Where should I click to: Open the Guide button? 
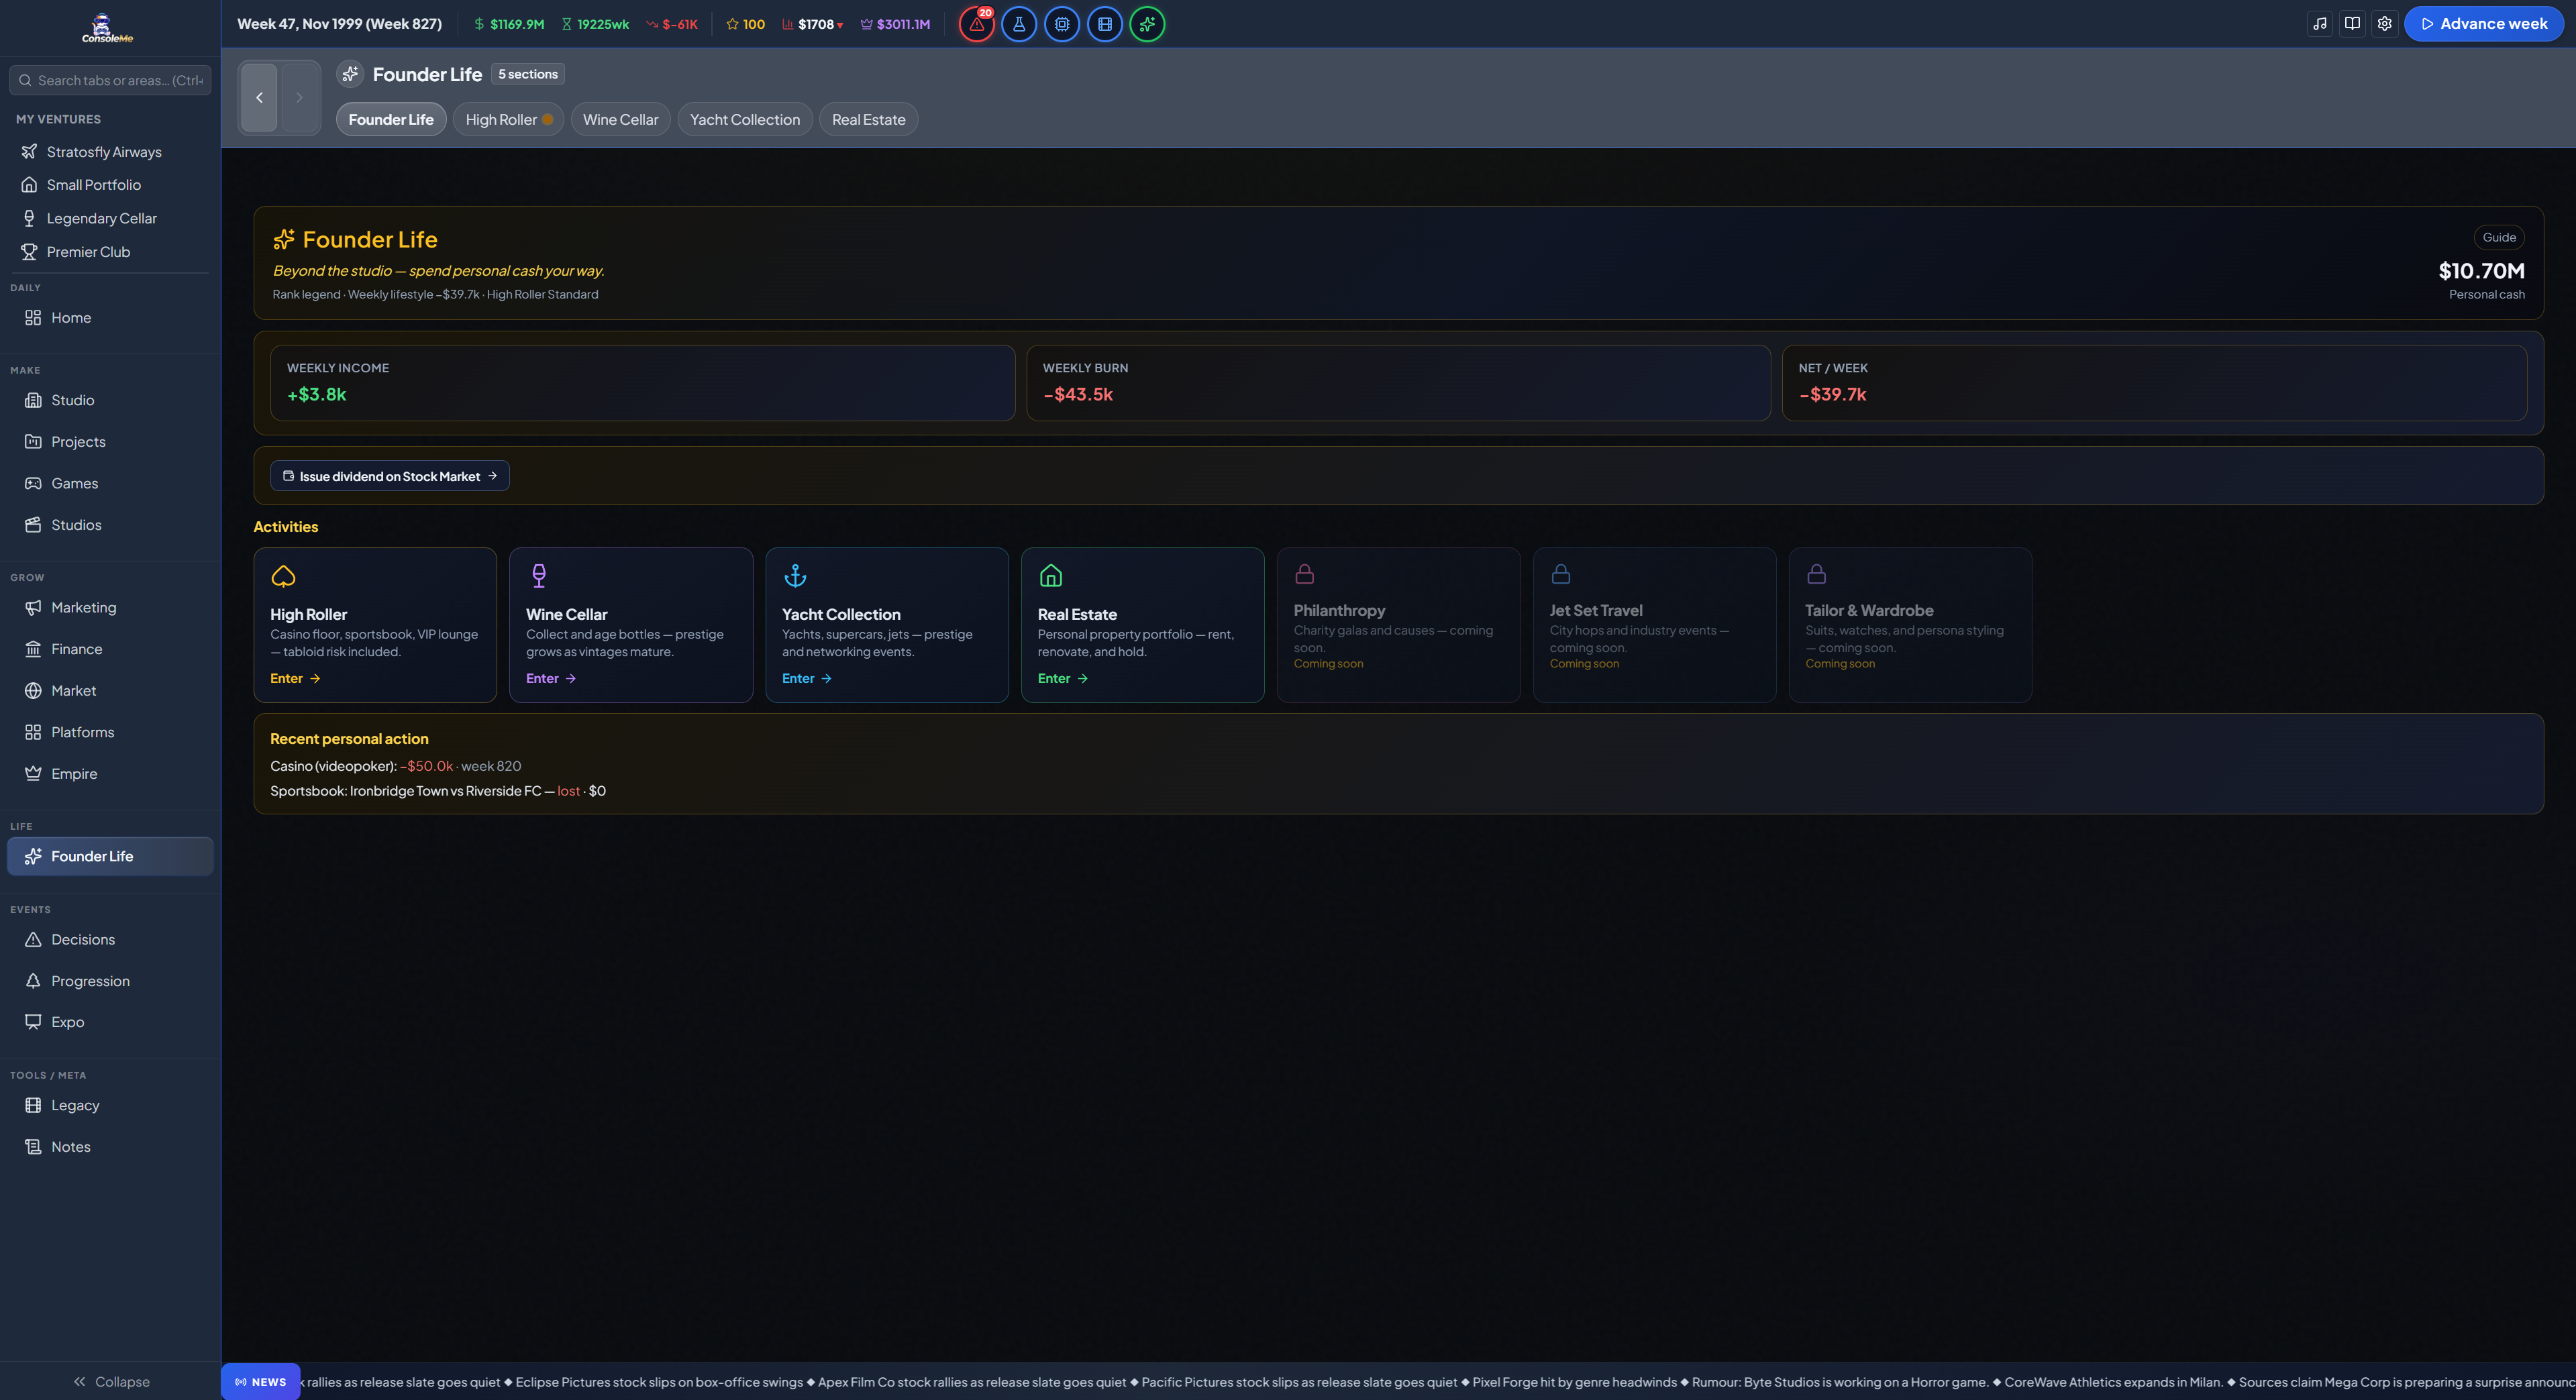coord(2499,237)
